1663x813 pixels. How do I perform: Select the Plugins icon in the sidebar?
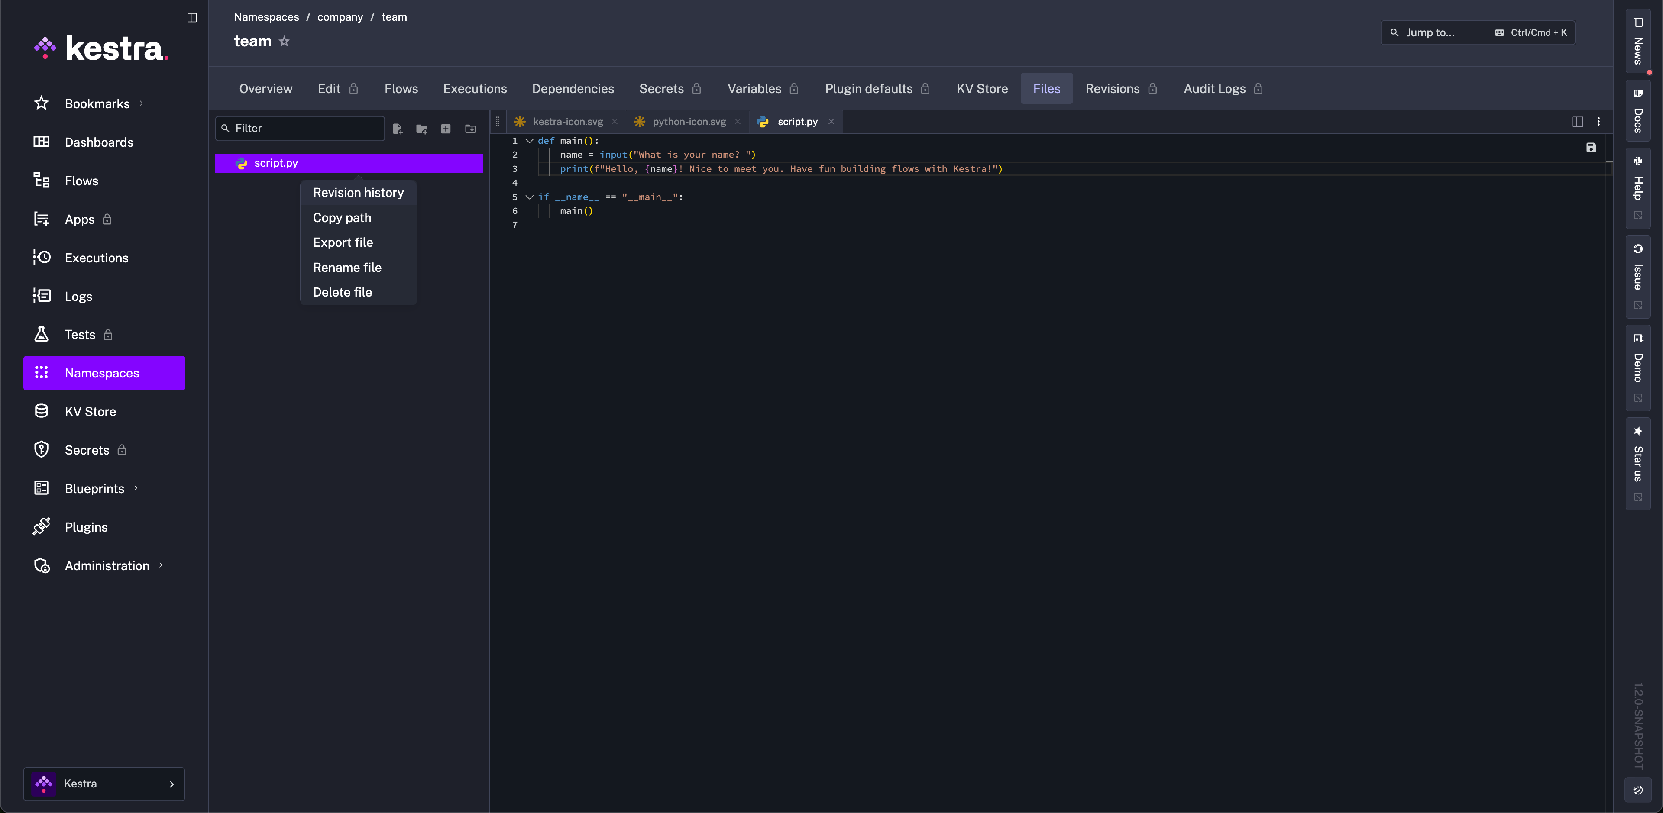click(x=41, y=526)
